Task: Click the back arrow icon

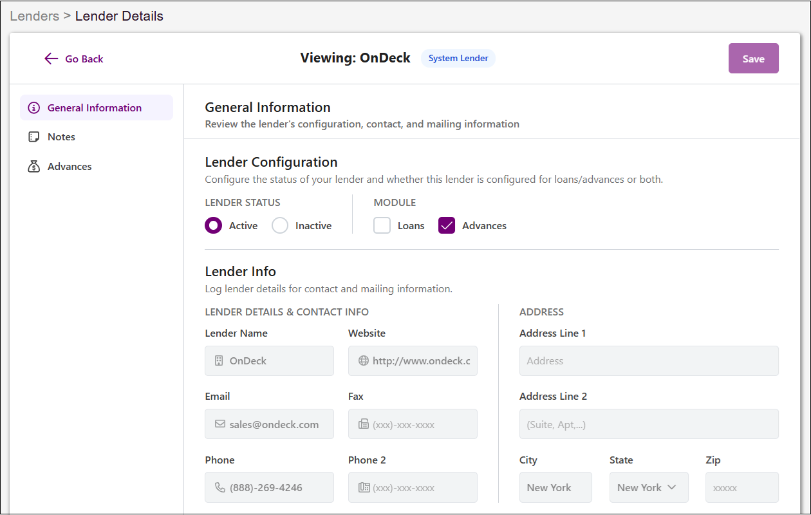Action: point(51,59)
